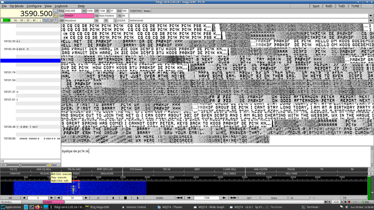Click the ANS CQ HELL macro button
This screenshot has height=210, width=374.
click(x=44, y=169)
